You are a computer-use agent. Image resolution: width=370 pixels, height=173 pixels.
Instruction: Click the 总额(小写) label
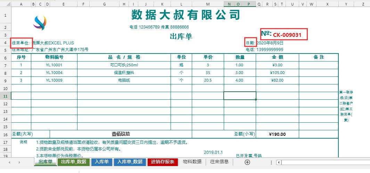pos(245,134)
